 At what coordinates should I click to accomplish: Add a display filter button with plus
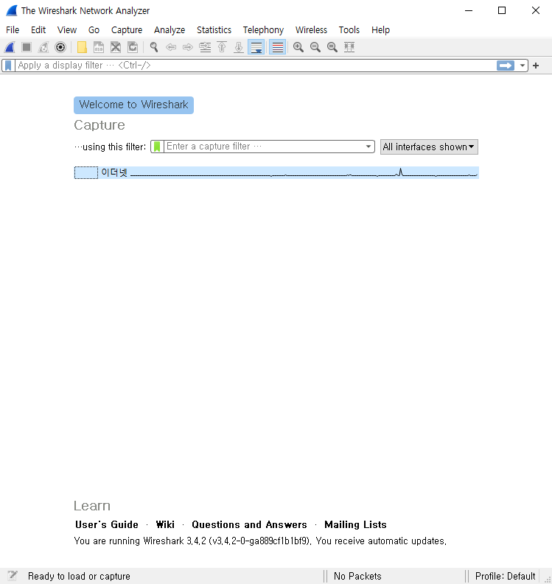536,66
